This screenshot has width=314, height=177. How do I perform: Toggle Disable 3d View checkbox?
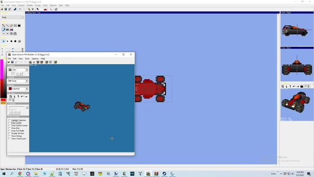pyautogui.click(x=9, y=133)
